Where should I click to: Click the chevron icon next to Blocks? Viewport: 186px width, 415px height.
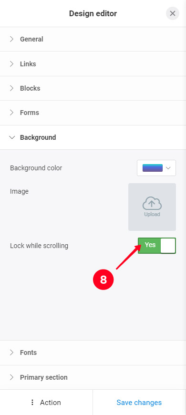click(11, 88)
